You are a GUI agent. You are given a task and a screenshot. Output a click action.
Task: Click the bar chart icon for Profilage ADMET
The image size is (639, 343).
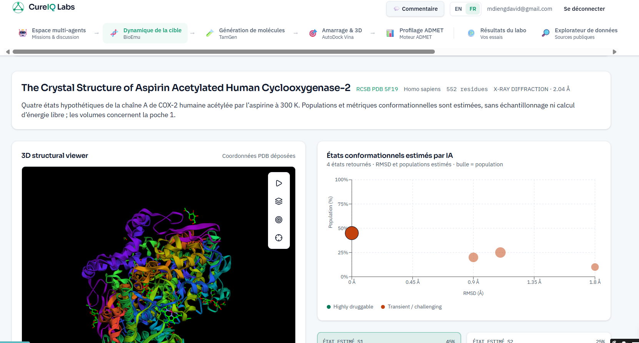point(390,33)
